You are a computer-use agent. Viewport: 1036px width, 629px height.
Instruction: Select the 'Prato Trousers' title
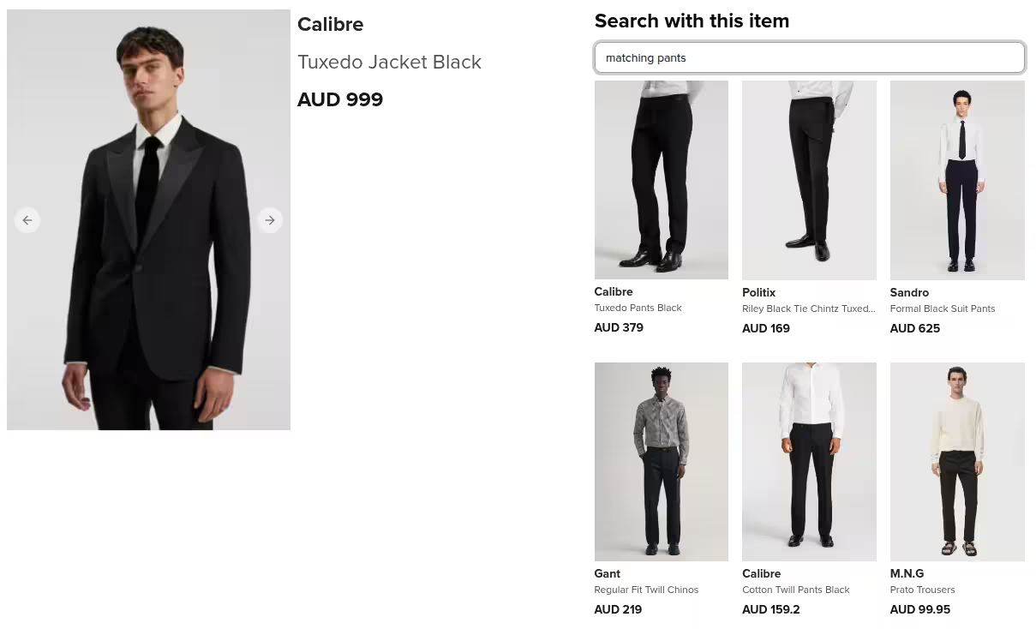pyautogui.click(x=922, y=590)
